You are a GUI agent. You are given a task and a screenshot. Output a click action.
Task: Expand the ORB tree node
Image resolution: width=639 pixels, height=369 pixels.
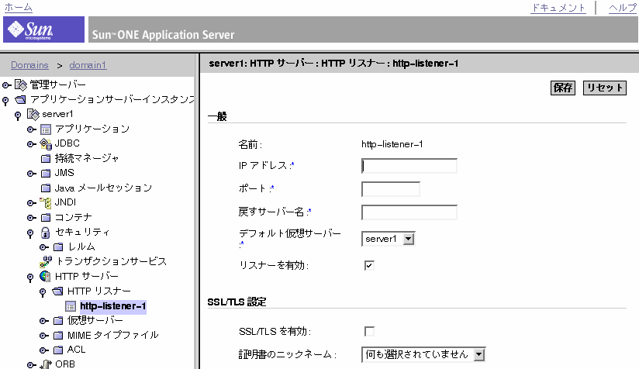click(x=31, y=365)
